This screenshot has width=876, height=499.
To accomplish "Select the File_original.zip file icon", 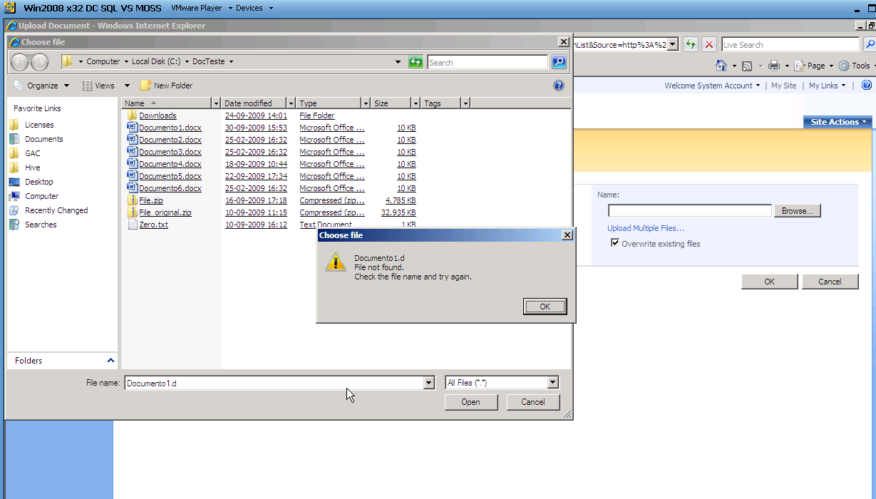I will point(132,212).
